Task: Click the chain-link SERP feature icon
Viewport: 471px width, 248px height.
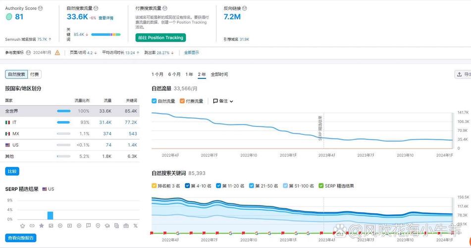Action: pyautogui.click(x=32, y=226)
